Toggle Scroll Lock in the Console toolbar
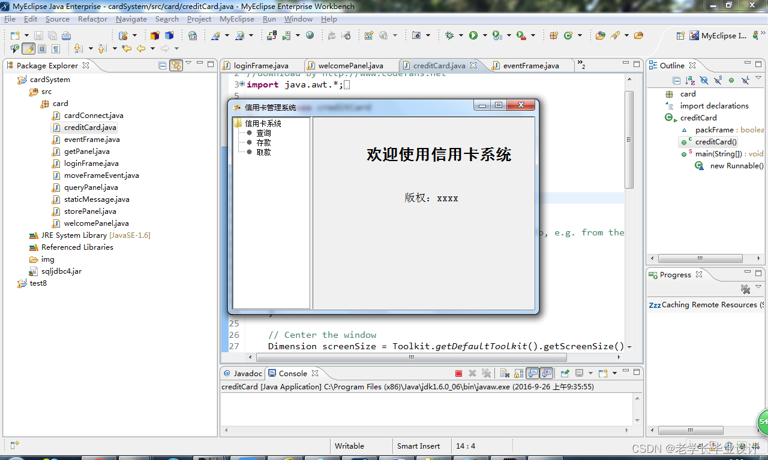768x460 pixels. pyautogui.click(x=518, y=373)
